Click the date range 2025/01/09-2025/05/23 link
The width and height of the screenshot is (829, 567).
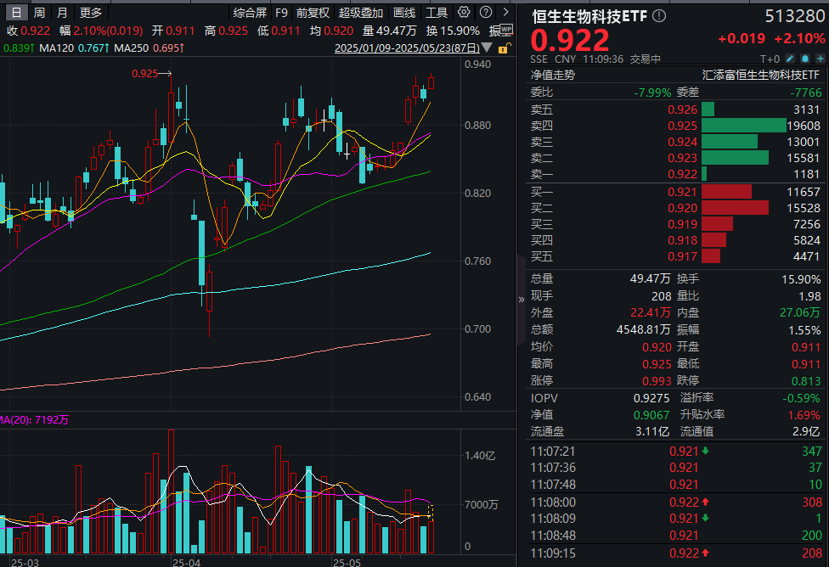point(407,48)
